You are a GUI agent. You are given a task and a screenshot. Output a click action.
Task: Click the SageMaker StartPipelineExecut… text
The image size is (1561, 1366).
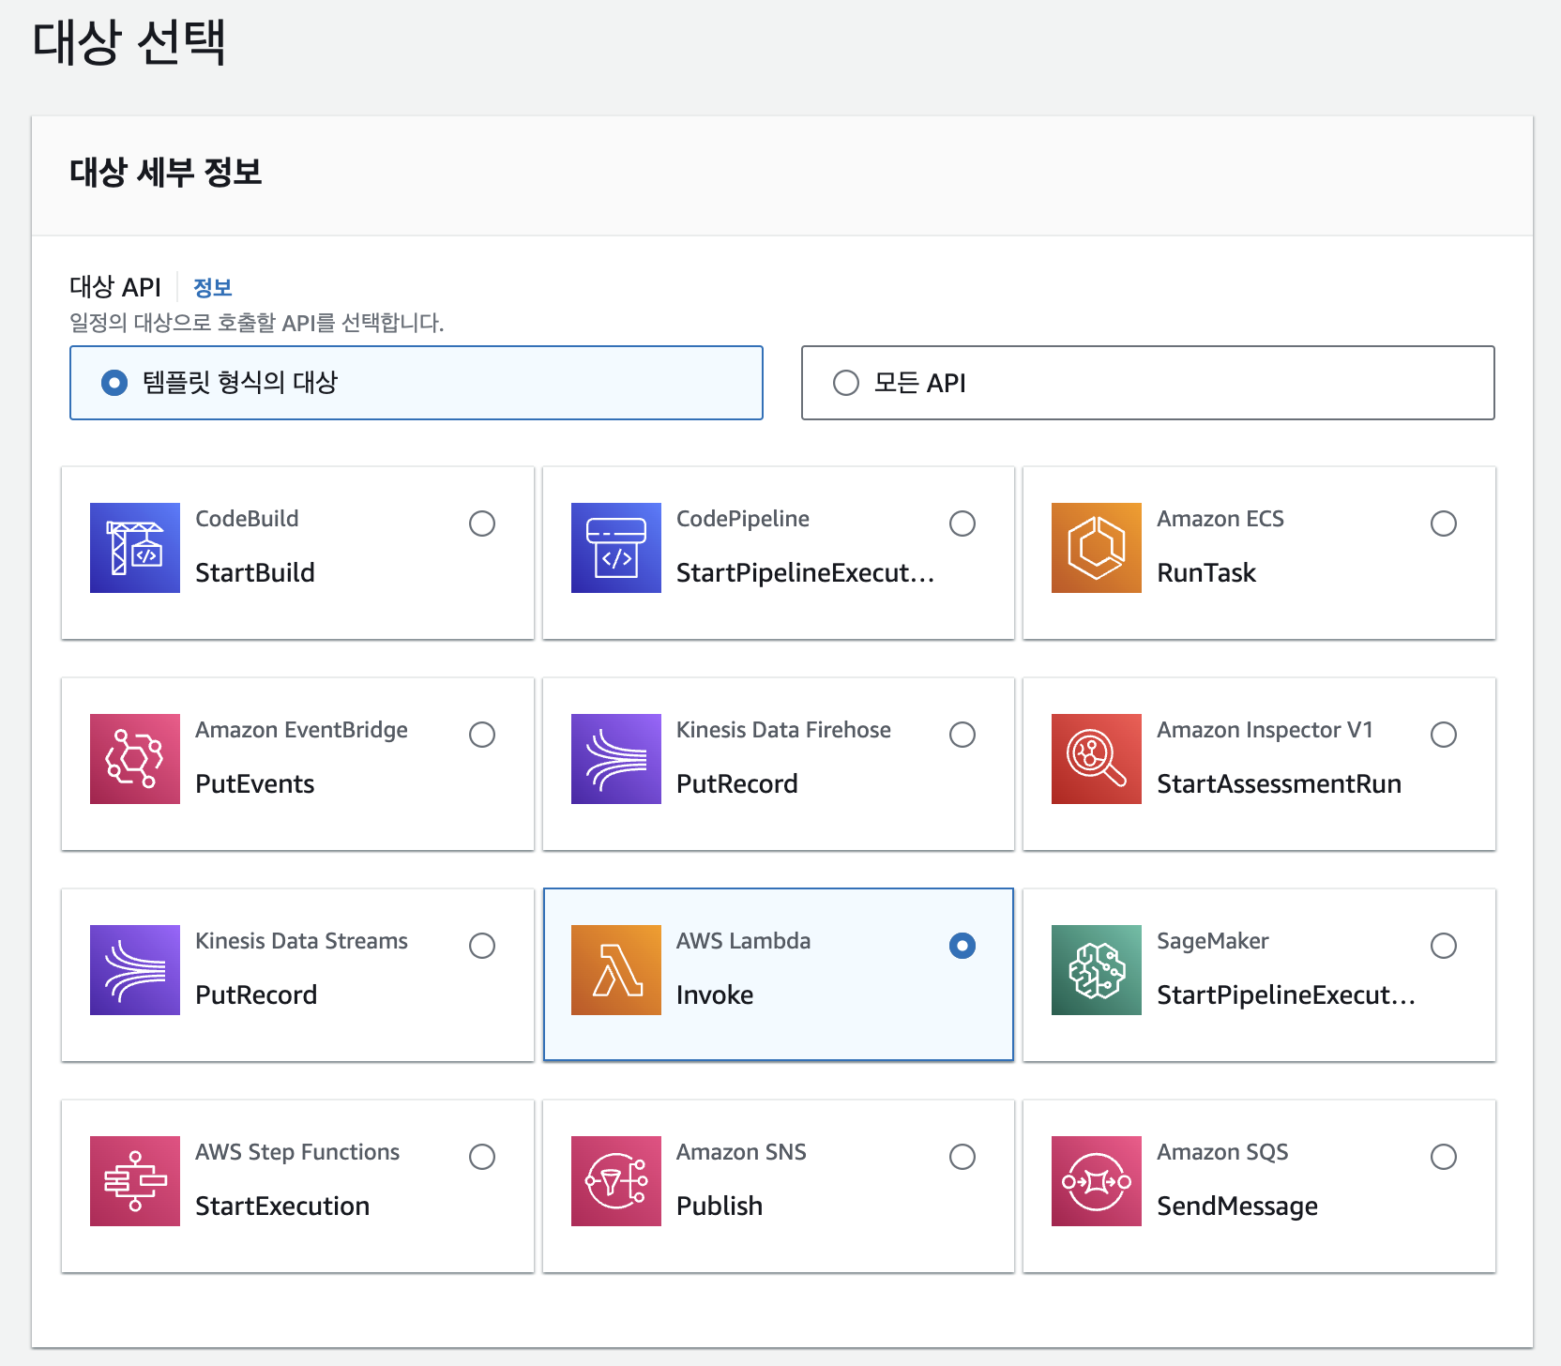[1286, 994]
